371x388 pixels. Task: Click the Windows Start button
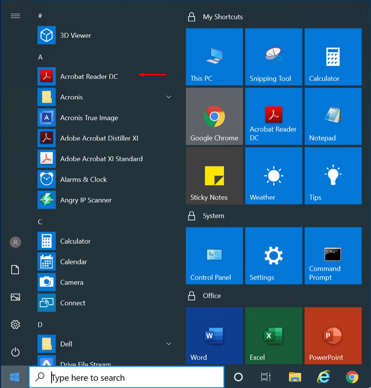tap(15, 377)
